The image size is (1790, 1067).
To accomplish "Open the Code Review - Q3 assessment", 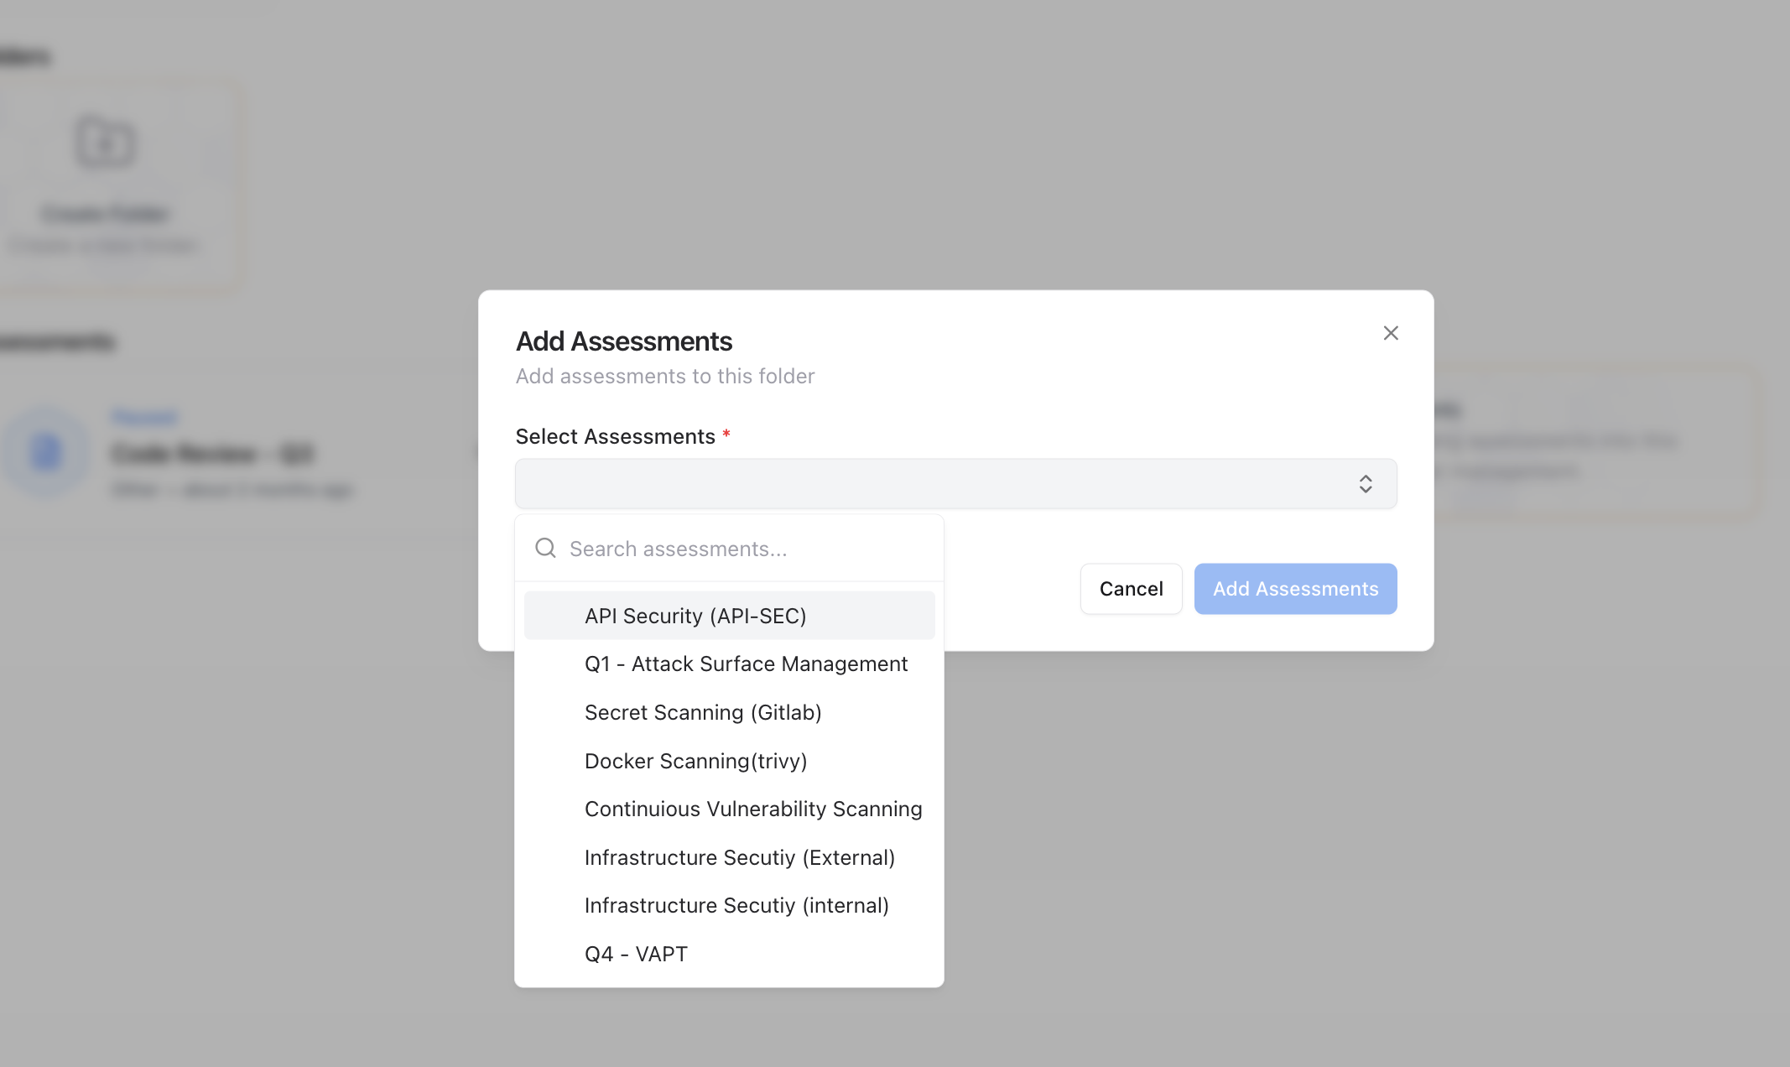I will [x=212, y=453].
